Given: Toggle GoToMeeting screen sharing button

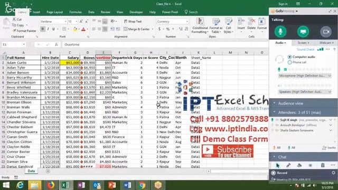Looking at the screenshot, I should [x=303, y=32].
